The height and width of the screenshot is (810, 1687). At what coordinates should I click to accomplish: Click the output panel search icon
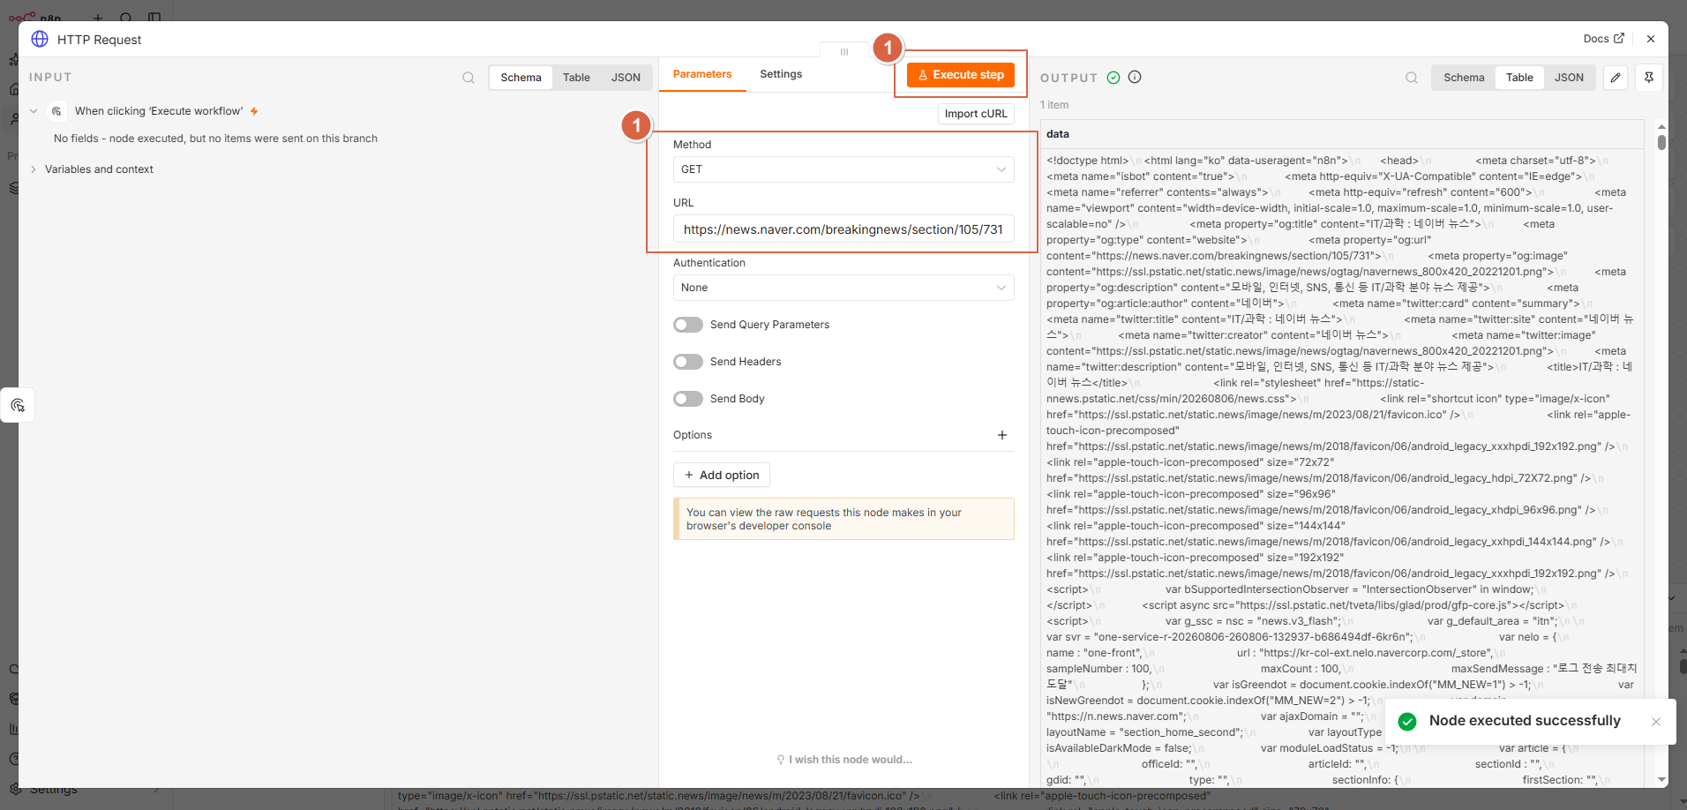tap(1412, 78)
